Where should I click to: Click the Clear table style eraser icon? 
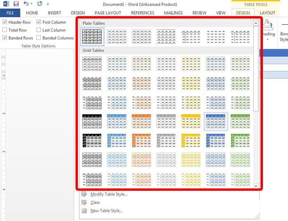click(x=84, y=202)
